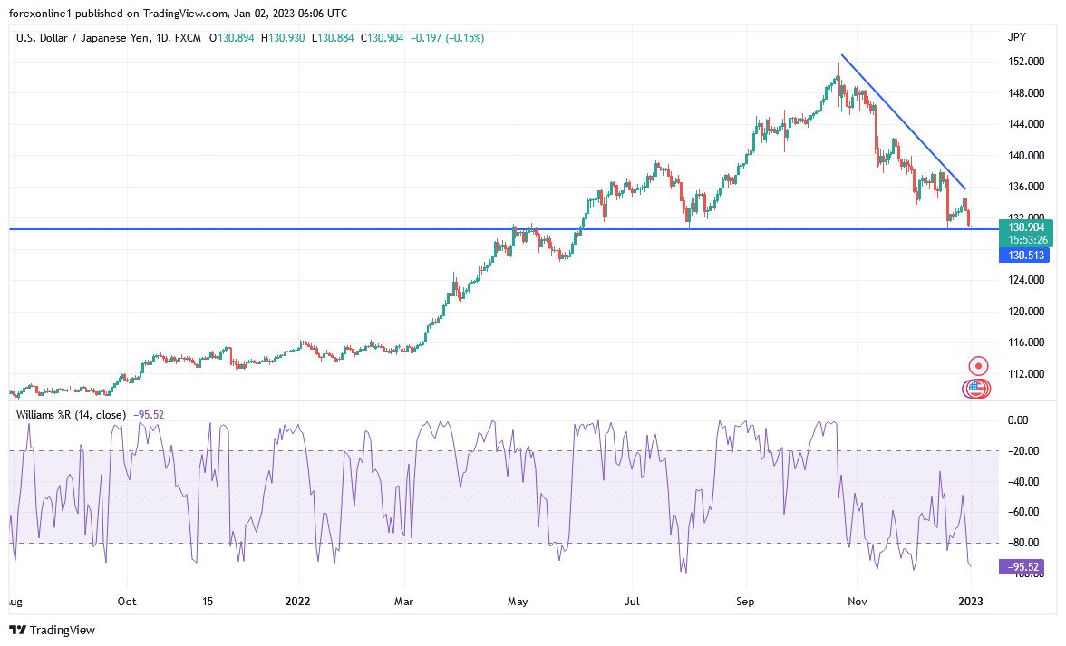Click the JPY label on the price scale
This screenshot has height=646, width=1066.
(1017, 36)
